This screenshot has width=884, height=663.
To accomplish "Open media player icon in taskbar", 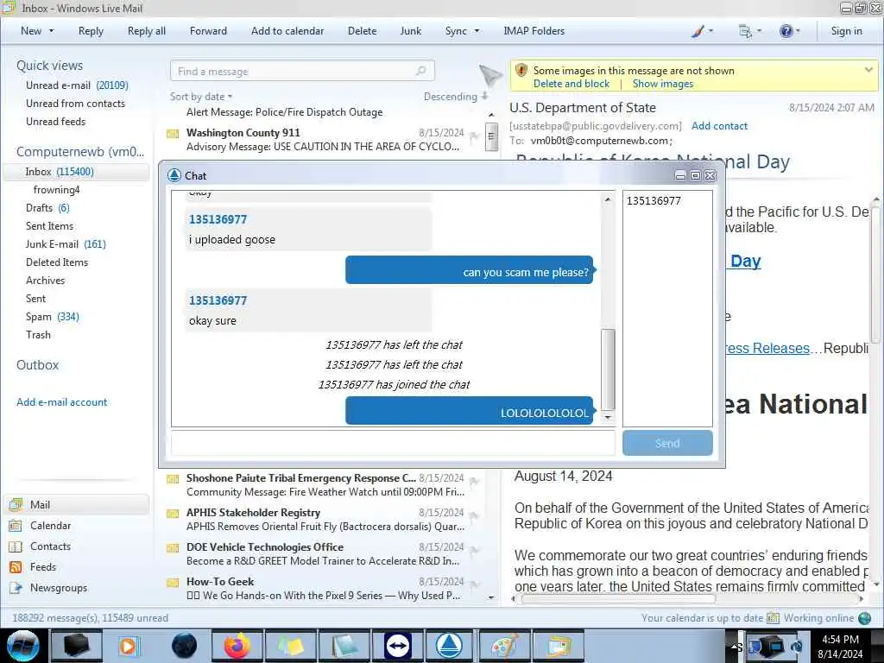I will tap(129, 646).
